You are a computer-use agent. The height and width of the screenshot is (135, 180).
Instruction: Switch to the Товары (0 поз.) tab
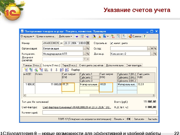click(x=32, y=65)
